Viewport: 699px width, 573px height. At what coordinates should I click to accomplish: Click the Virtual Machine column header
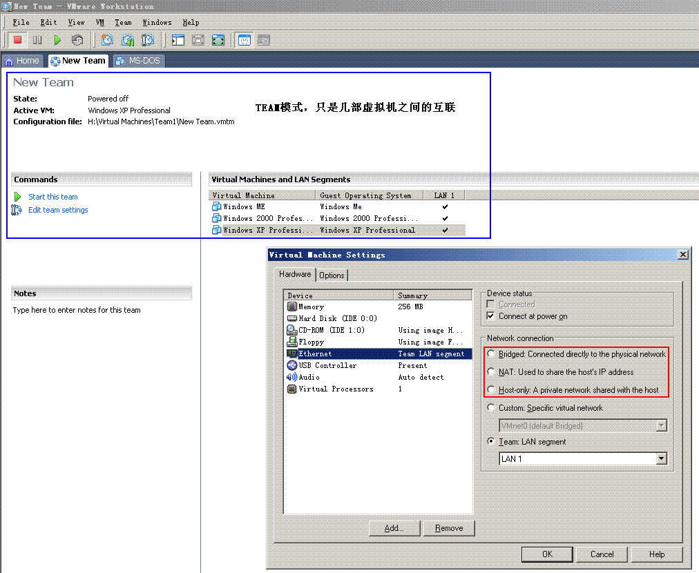262,195
